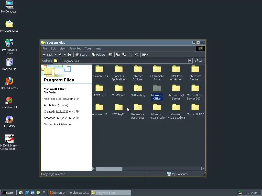The height and width of the screenshot is (196, 262).
Task: Select MSDN Library desktop shortcut
Action: point(9,142)
